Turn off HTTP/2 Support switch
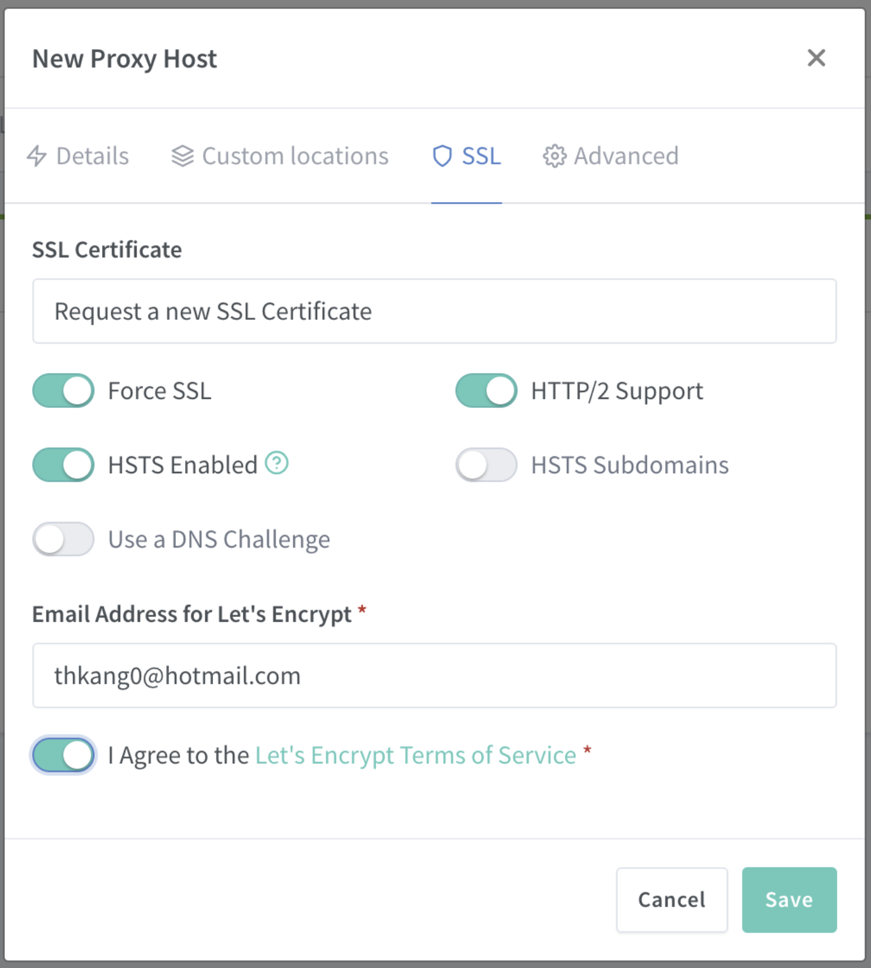Screen dimensions: 871x968 point(486,391)
